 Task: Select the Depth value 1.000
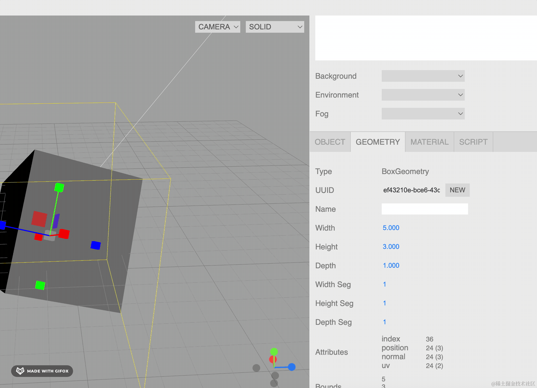pyautogui.click(x=391, y=266)
